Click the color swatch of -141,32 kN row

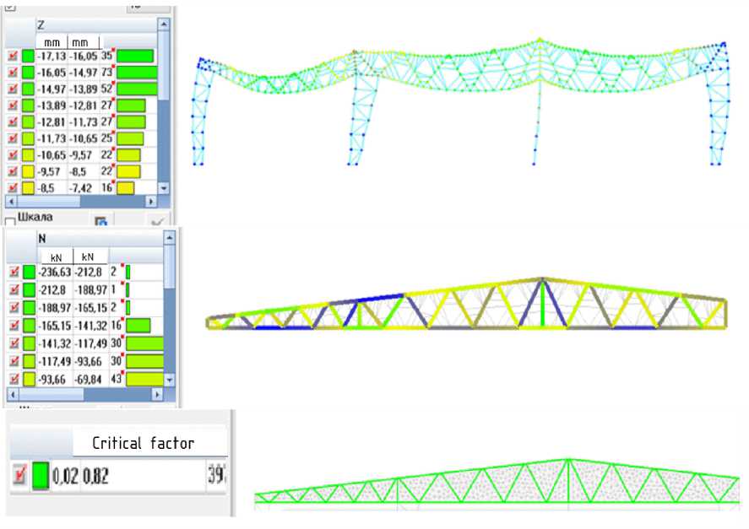pos(30,343)
